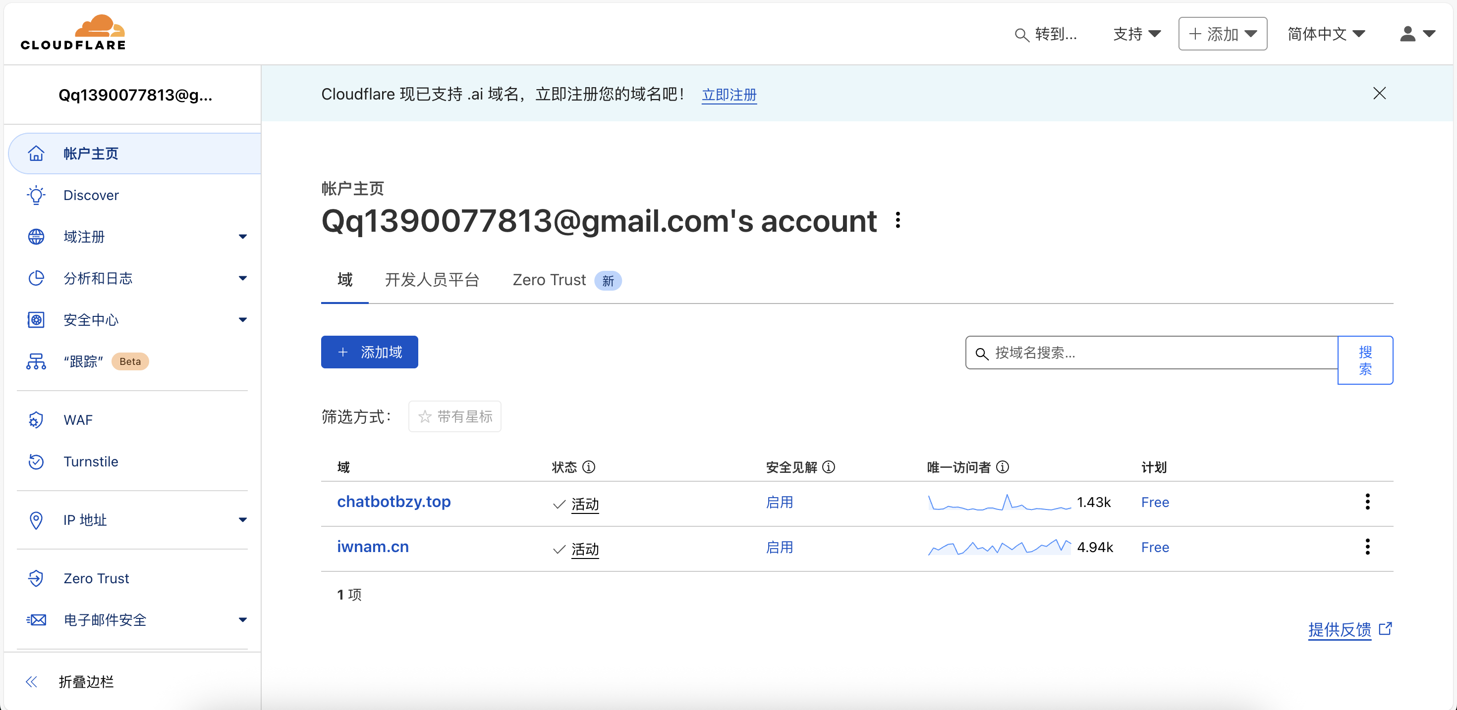Click the 立即注册 link

click(729, 95)
